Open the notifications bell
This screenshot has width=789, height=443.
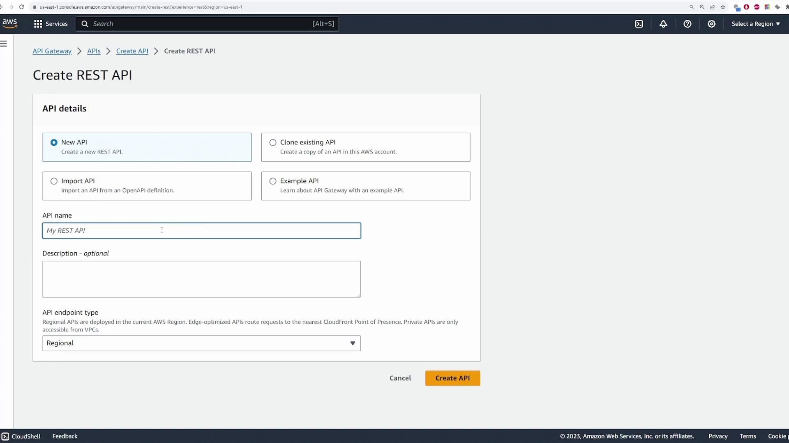click(663, 24)
